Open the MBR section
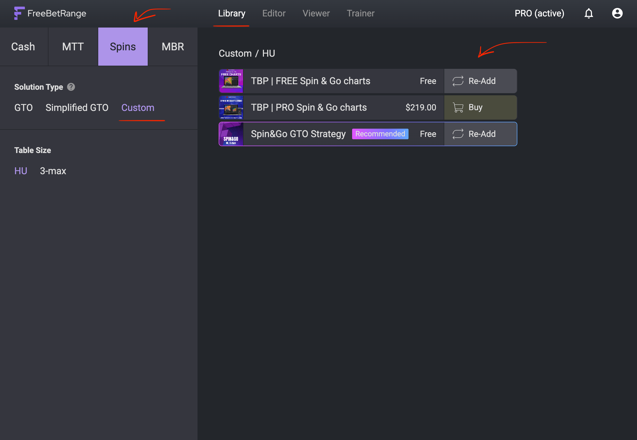The height and width of the screenshot is (440, 637). (x=173, y=47)
